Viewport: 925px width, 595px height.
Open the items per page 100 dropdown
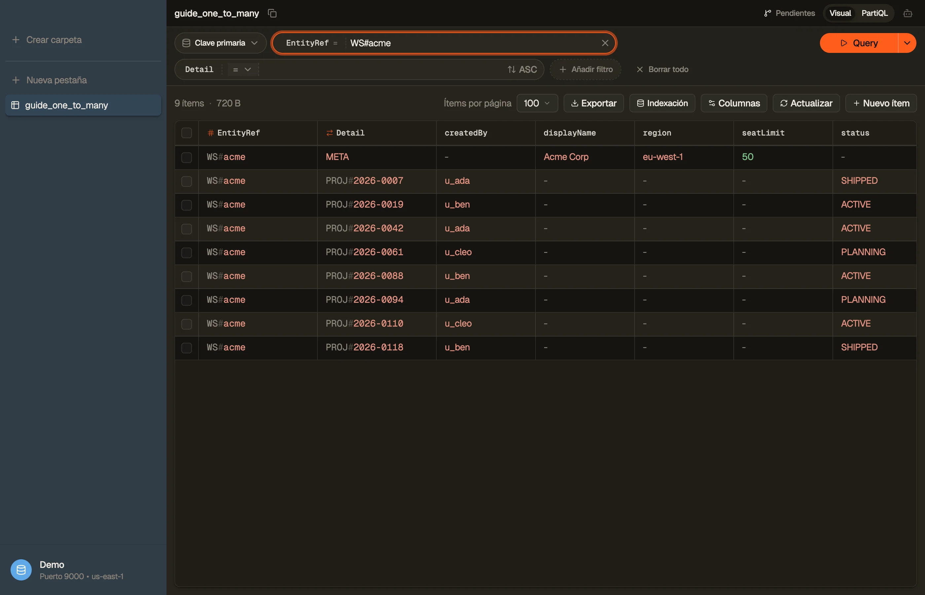537,103
